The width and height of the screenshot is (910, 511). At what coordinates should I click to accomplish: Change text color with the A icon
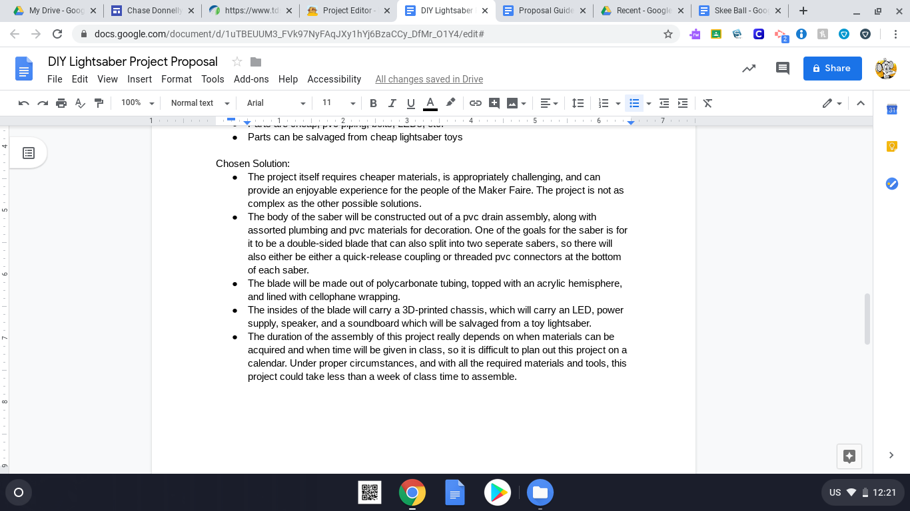(x=430, y=103)
